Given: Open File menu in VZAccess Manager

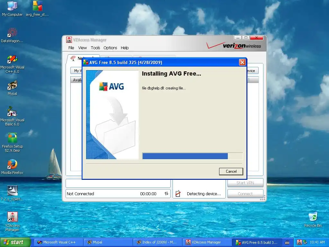Looking at the screenshot, I should point(71,48).
